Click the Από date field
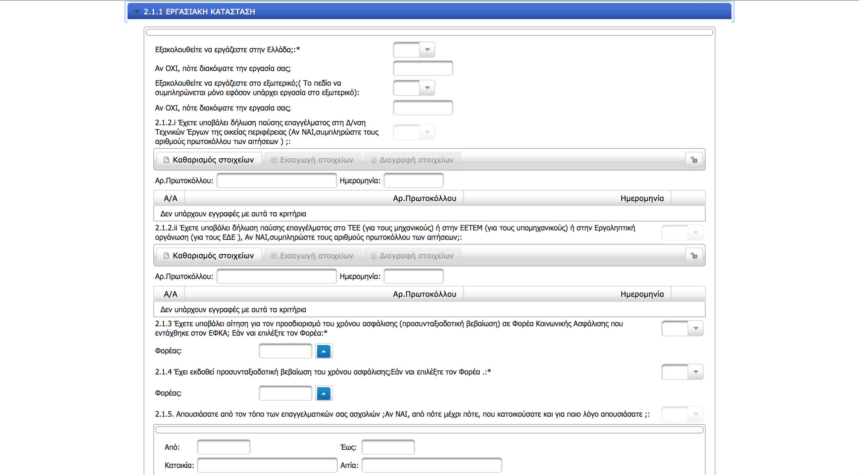 pyautogui.click(x=223, y=447)
